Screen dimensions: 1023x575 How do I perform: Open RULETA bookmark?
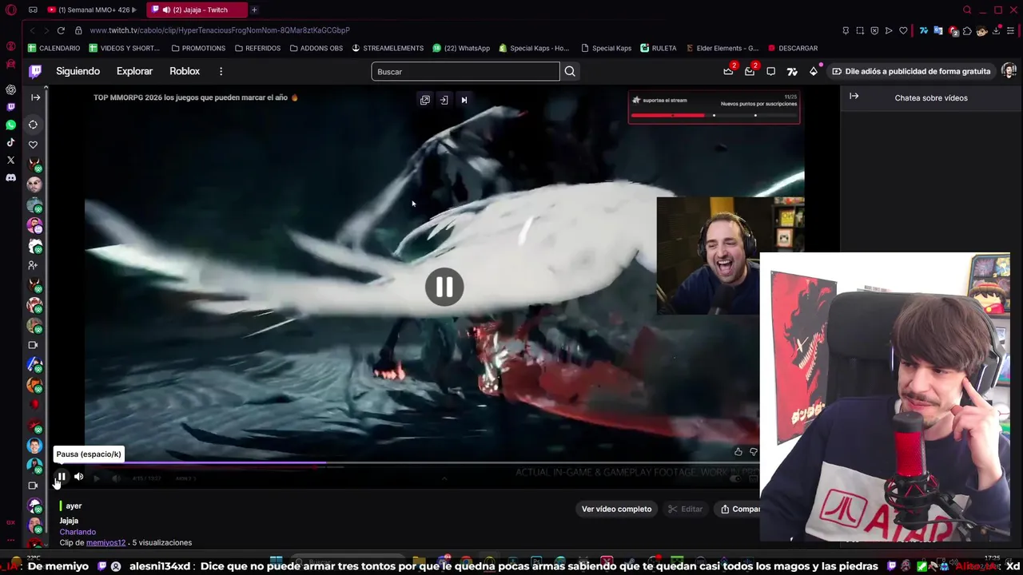(658, 48)
